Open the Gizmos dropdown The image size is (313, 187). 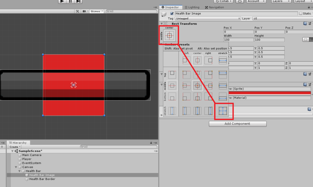[x=97, y=11]
